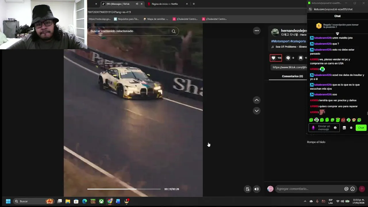
Task: Click the Rompe el hielo text
Action: point(316,142)
